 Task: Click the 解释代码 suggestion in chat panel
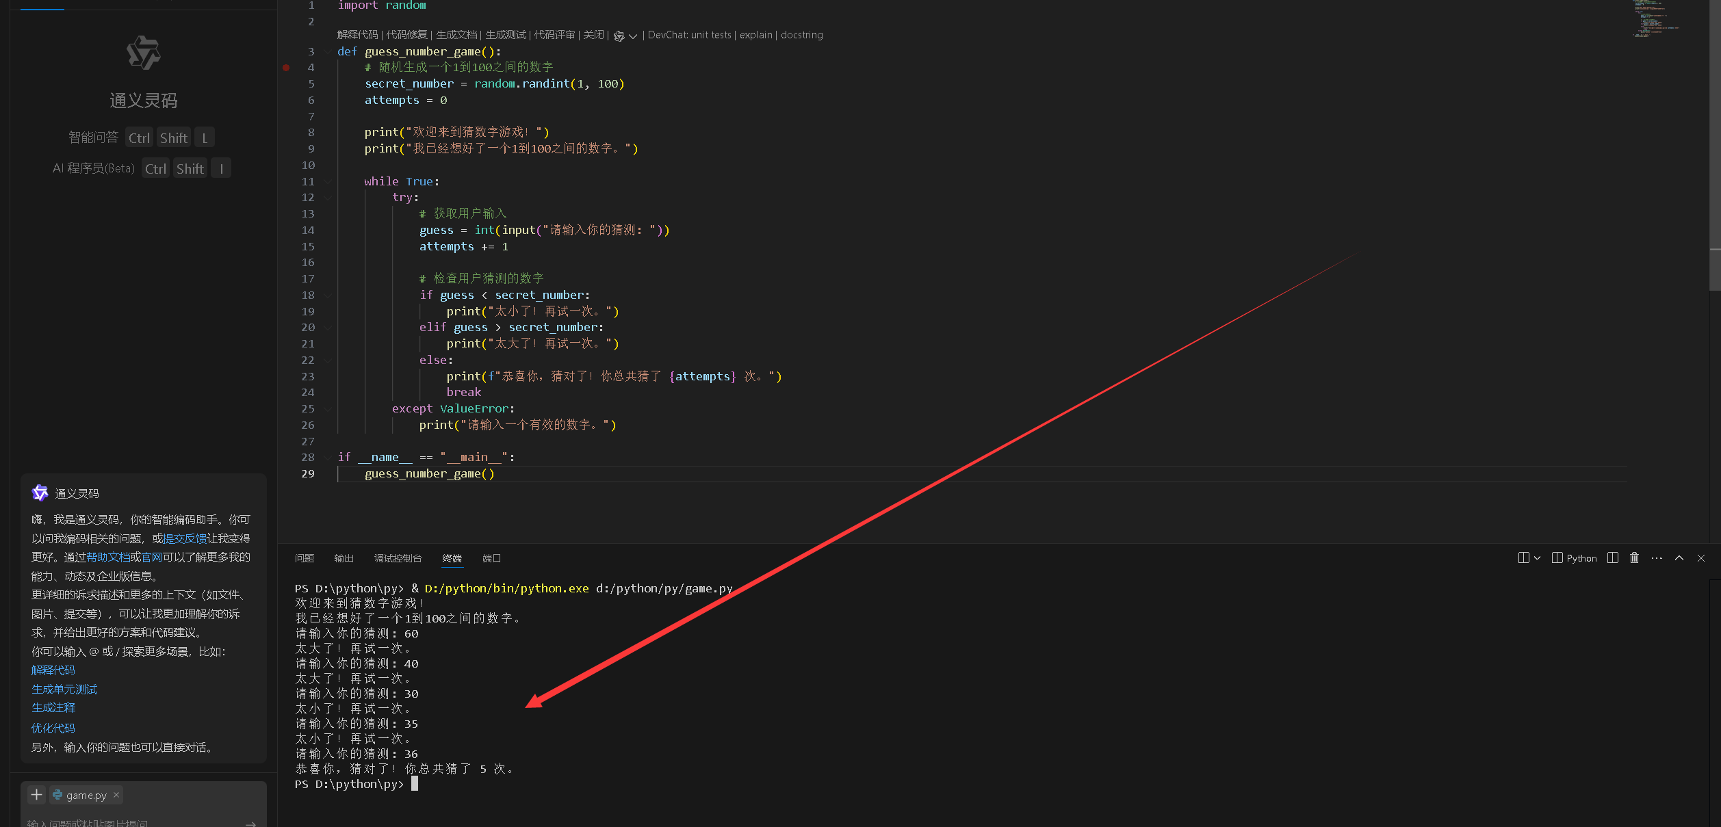(53, 670)
